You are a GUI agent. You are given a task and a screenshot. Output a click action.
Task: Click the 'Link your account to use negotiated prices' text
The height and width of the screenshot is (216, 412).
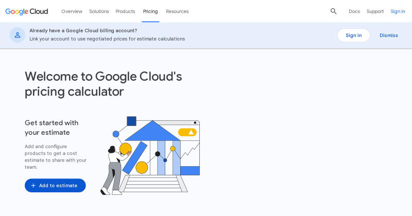pos(107,39)
